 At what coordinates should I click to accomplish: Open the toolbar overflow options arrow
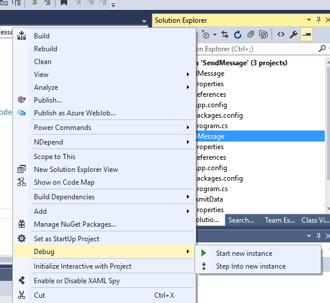113,5
